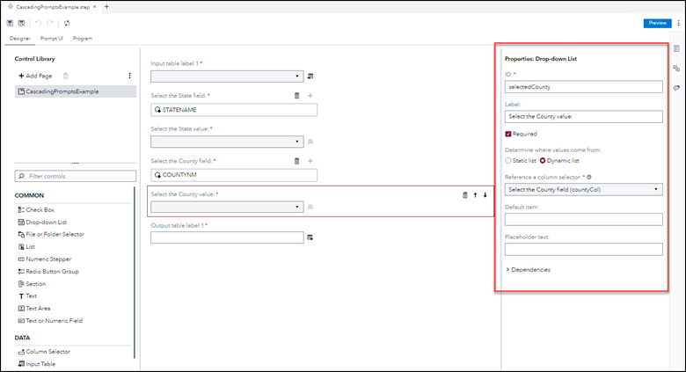Image resolution: width=686 pixels, height=372 pixels.
Task: Click the circular refresh icon in the toolbar
Action: pos(67,23)
